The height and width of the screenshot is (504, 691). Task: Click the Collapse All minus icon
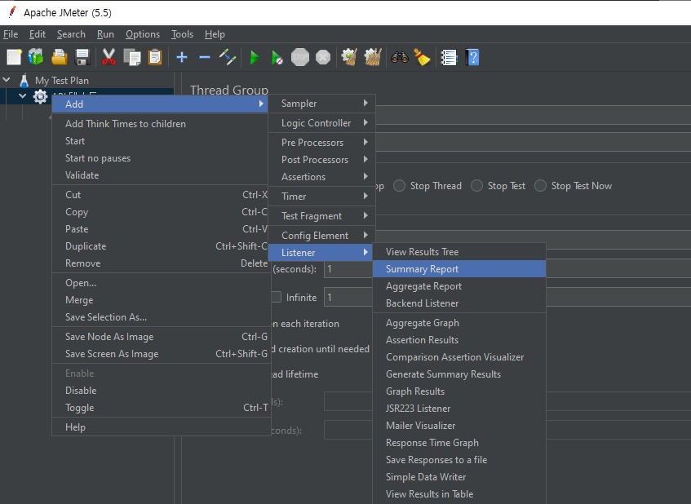tap(205, 57)
